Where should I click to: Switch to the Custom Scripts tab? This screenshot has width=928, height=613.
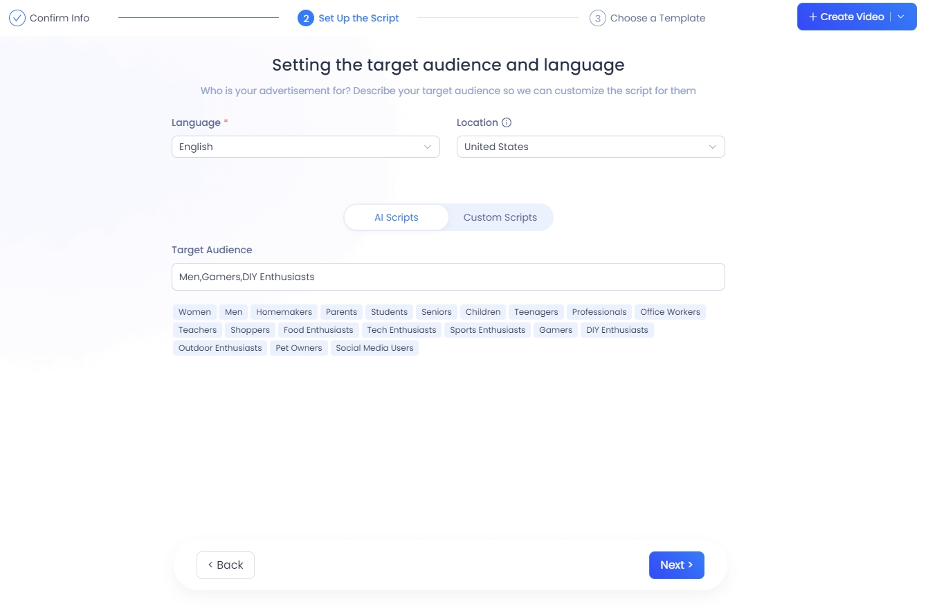[500, 217]
